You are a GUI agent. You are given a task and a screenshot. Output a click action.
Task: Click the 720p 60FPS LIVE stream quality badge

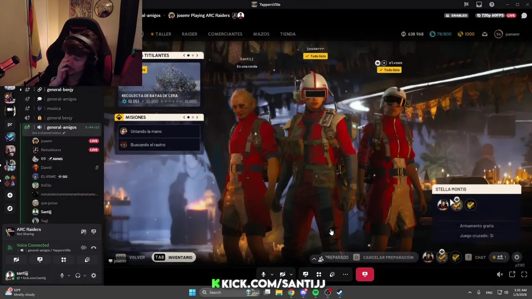[497, 15]
